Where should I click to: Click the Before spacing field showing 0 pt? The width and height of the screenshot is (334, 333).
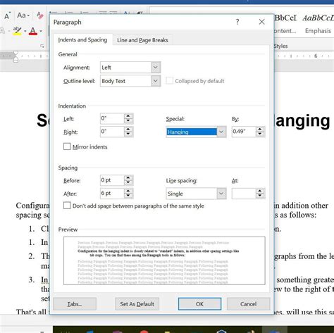pyautogui.click(x=112, y=180)
